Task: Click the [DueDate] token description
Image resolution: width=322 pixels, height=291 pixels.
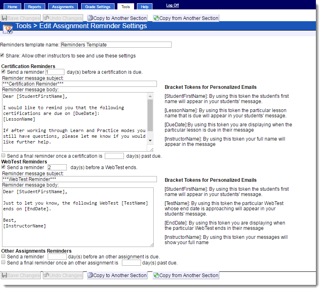Action: tap(228, 127)
